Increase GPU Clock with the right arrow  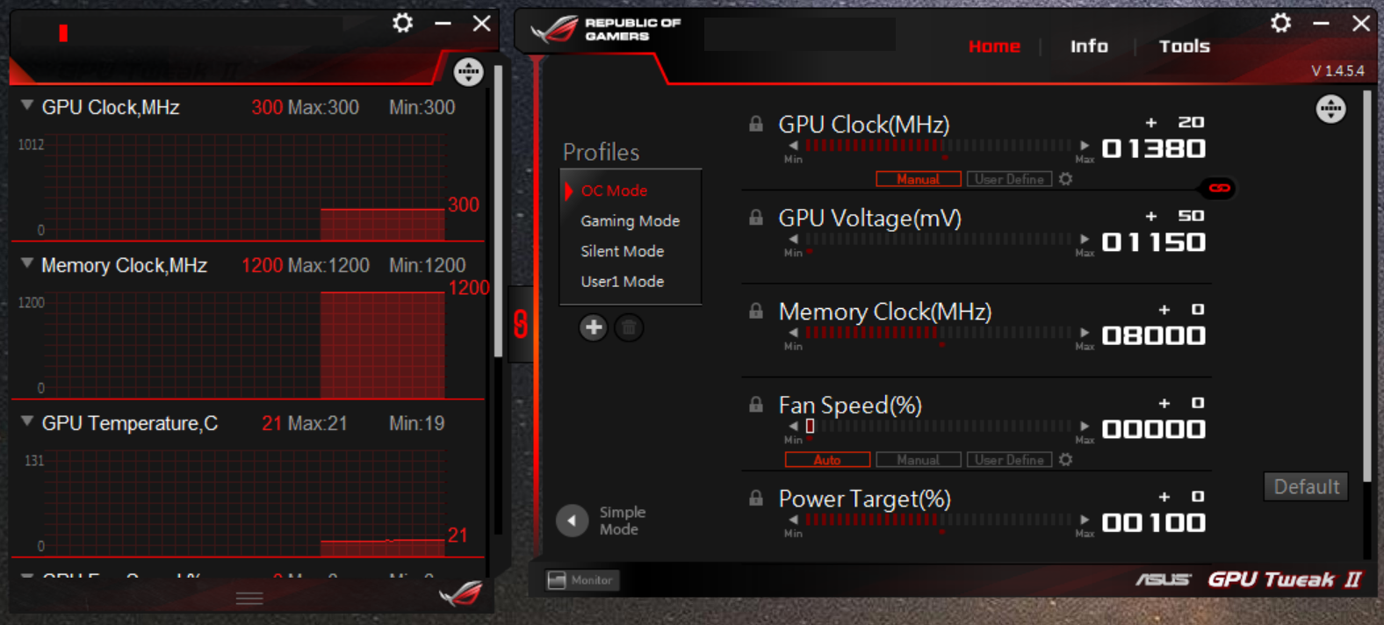click(1085, 146)
